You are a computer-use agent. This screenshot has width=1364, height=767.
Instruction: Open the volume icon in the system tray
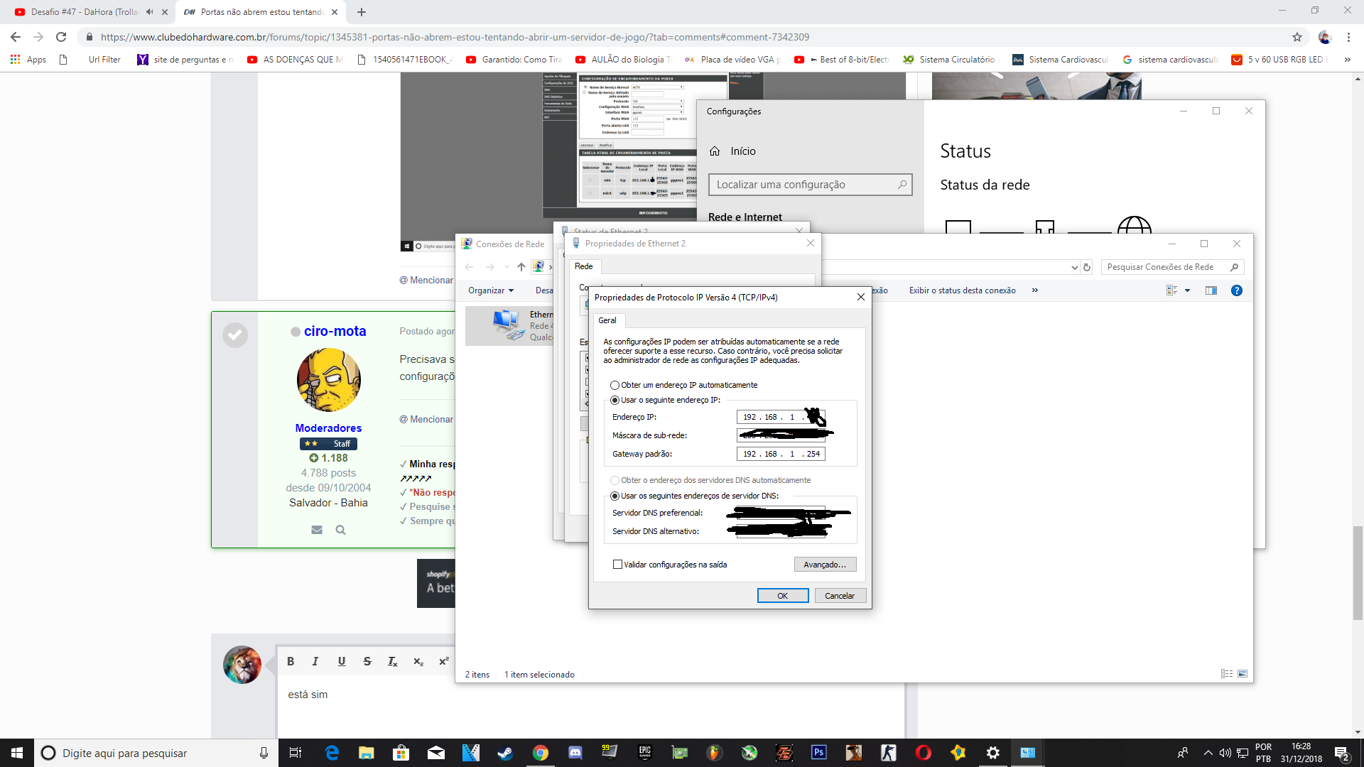coord(1225,753)
